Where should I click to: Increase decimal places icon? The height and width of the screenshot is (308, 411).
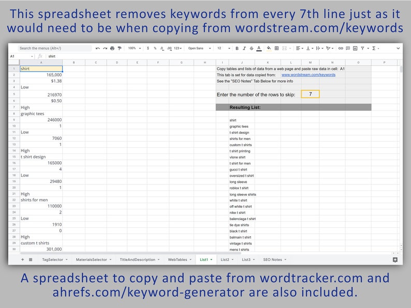click(x=169, y=48)
